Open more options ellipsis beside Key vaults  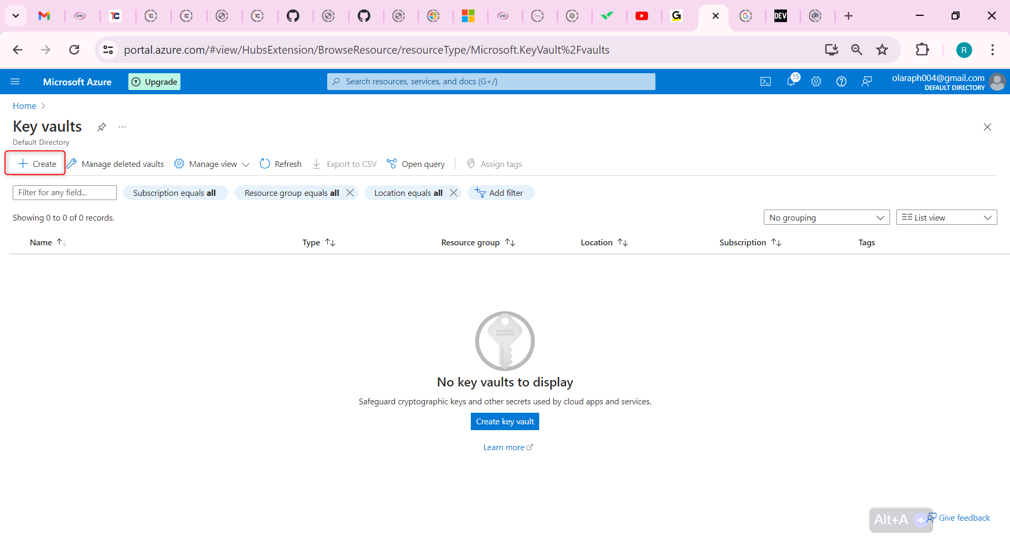point(122,127)
